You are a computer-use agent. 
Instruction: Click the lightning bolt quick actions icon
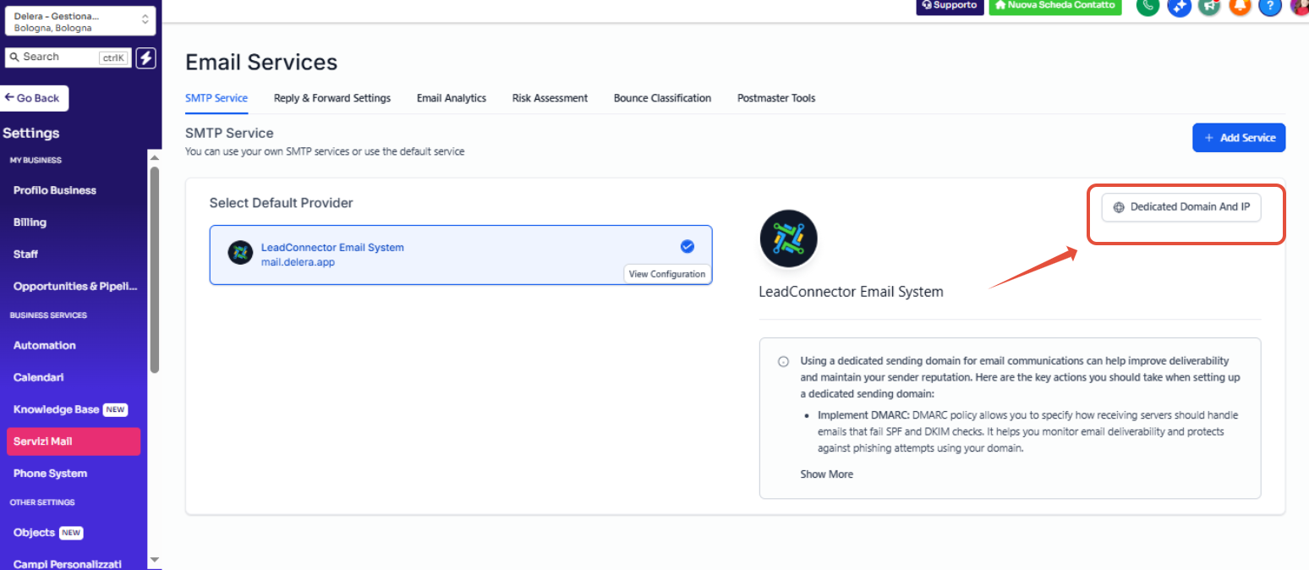point(145,58)
